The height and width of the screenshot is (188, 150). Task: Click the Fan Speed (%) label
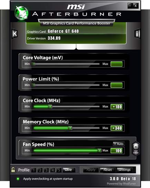point(38,144)
